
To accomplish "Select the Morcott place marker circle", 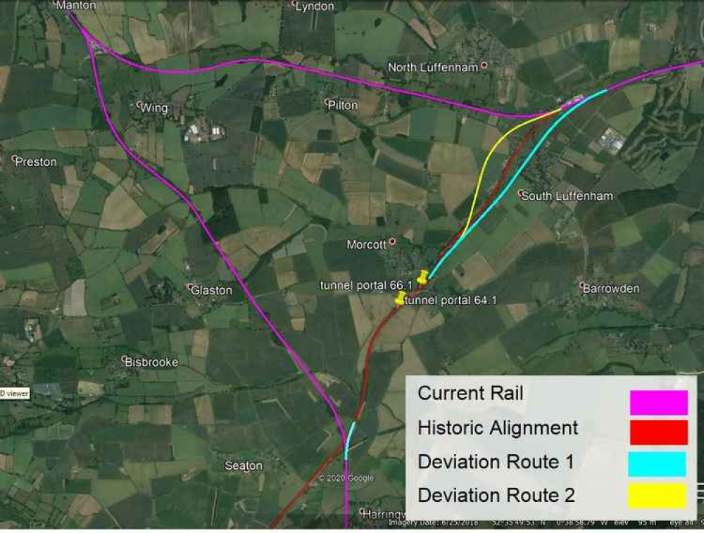I will click(392, 242).
